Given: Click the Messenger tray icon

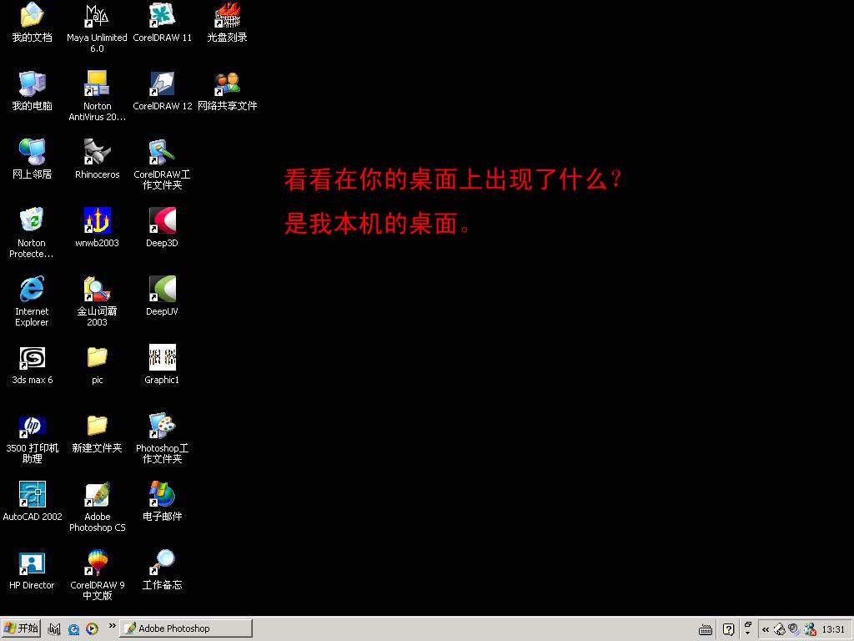Looking at the screenshot, I should [810, 629].
